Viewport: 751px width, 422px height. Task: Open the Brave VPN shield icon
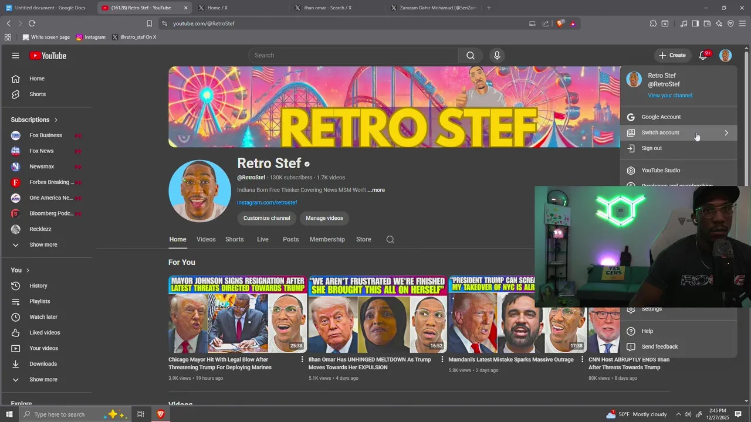pyautogui.click(x=730, y=23)
